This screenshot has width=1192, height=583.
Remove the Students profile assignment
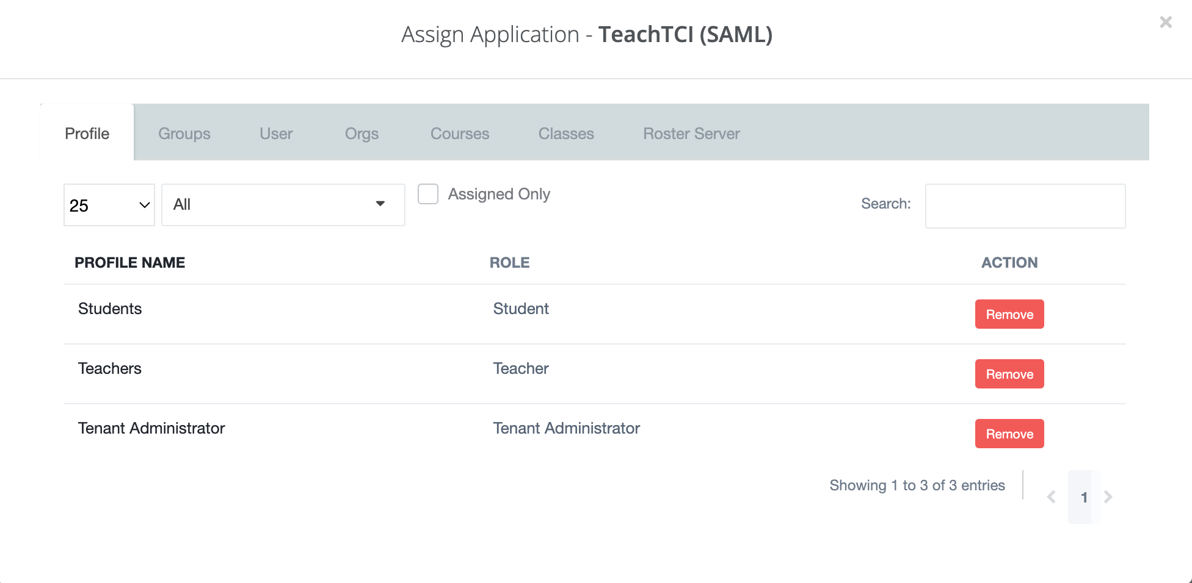click(x=1009, y=314)
